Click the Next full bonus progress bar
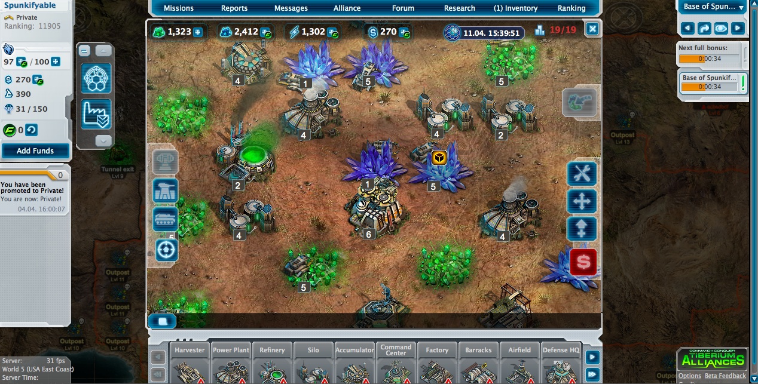The image size is (758, 384). (x=709, y=59)
